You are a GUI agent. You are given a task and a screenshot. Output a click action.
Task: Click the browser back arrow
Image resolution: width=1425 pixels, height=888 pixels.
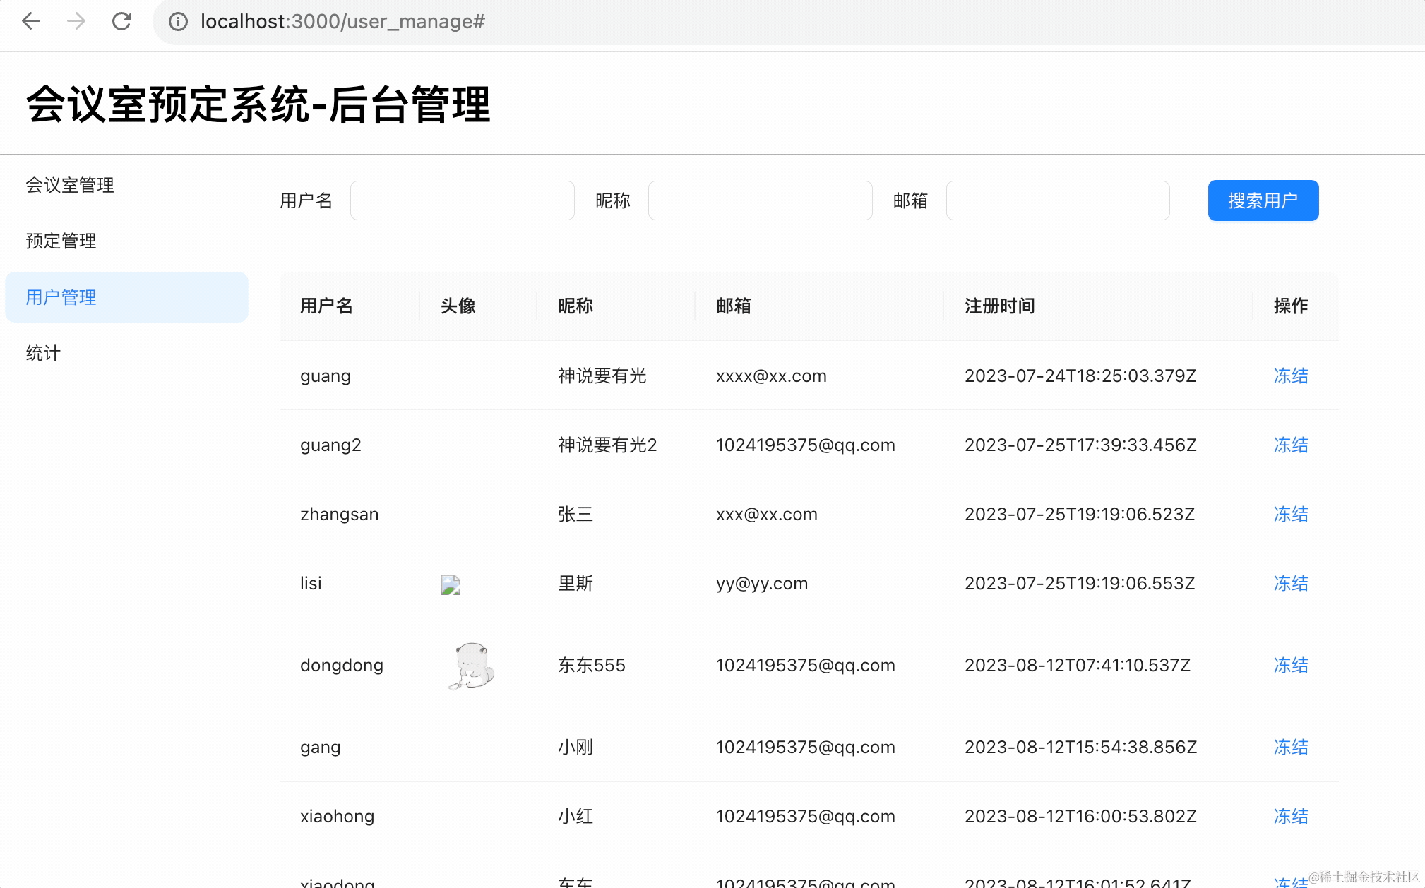(x=31, y=21)
